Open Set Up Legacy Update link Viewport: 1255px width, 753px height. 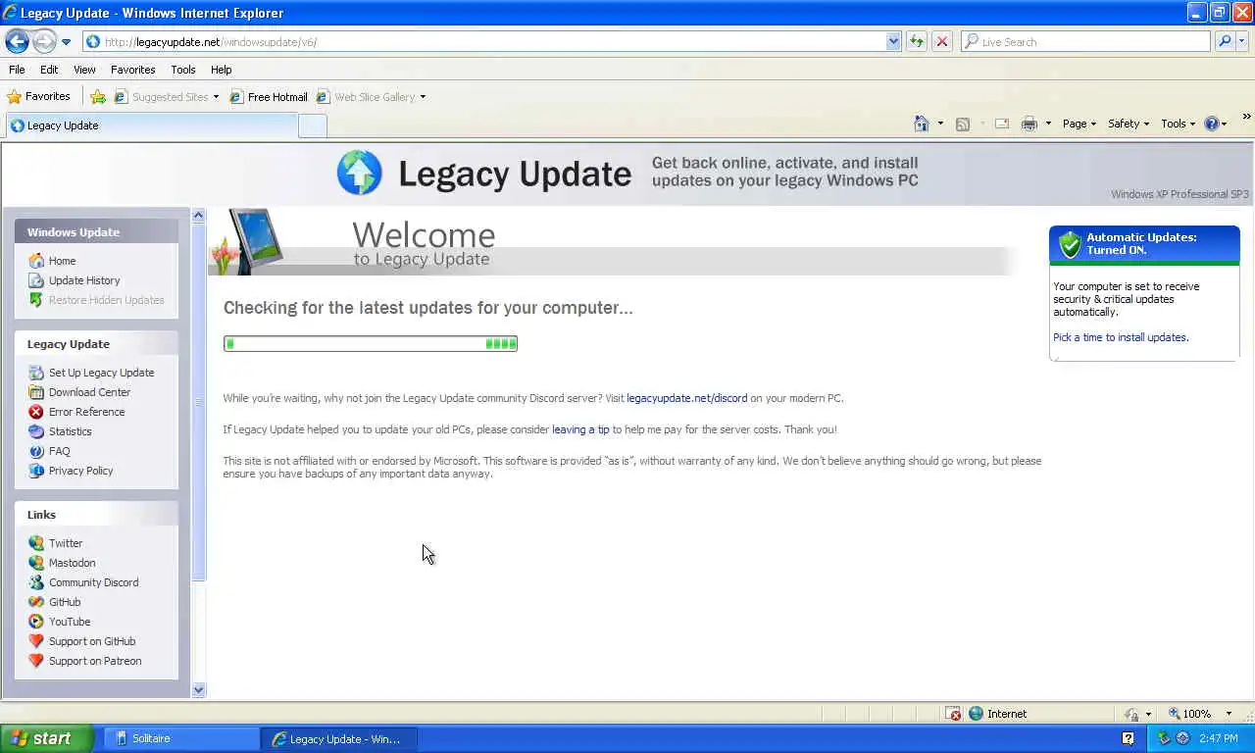101,373
